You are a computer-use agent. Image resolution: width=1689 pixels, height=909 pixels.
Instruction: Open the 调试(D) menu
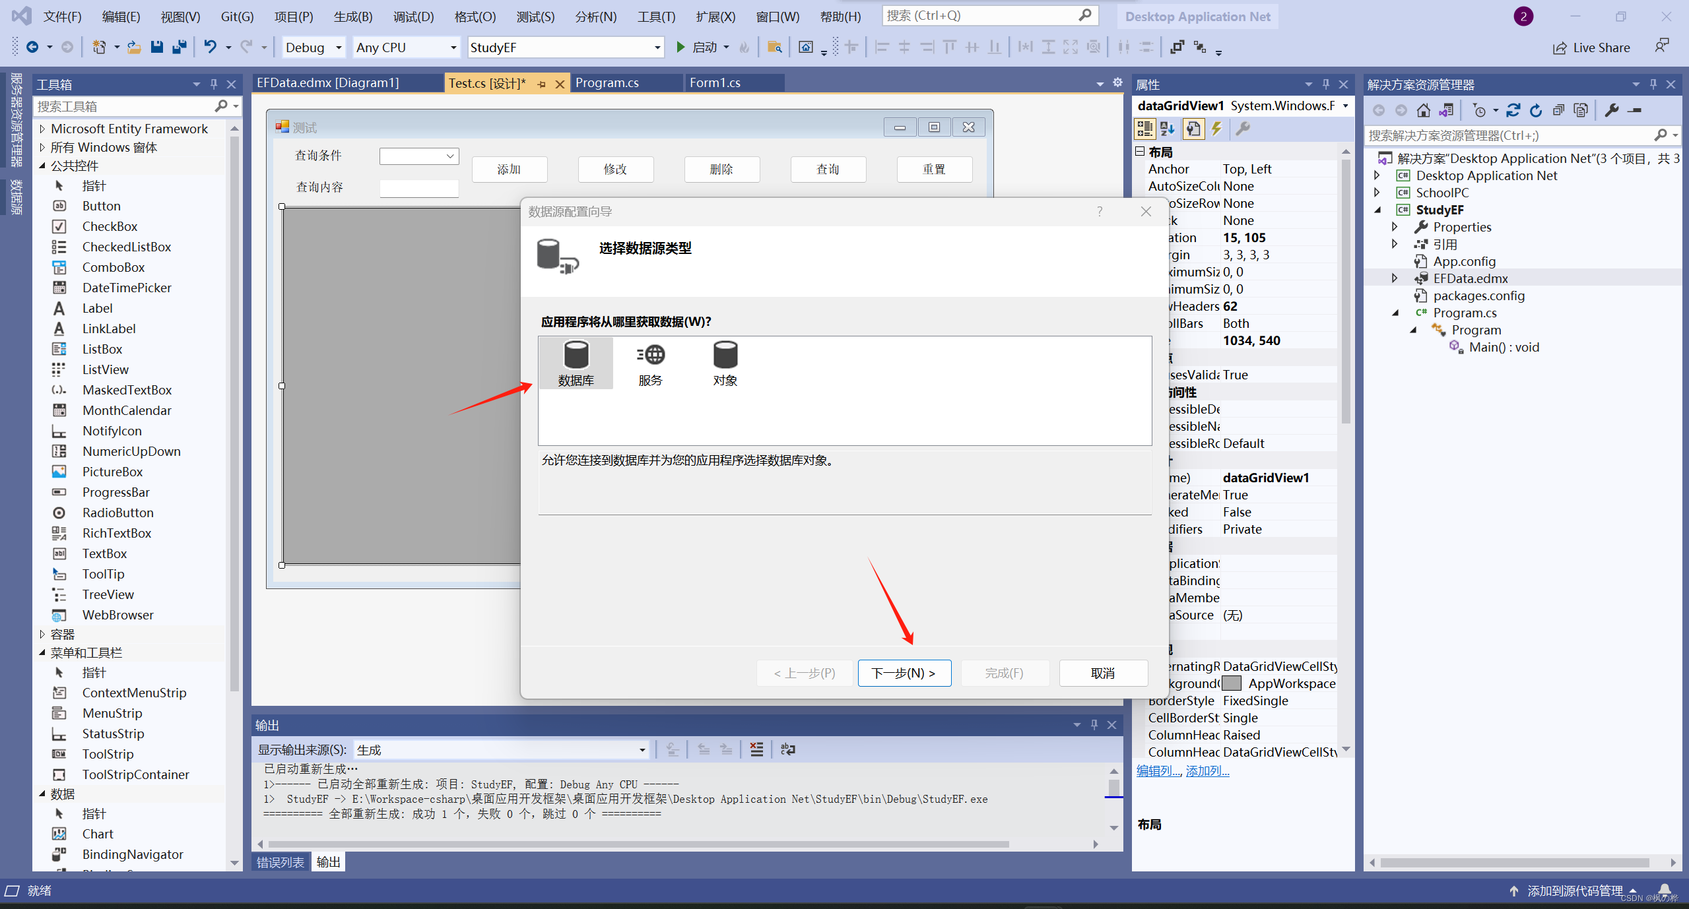click(x=413, y=16)
